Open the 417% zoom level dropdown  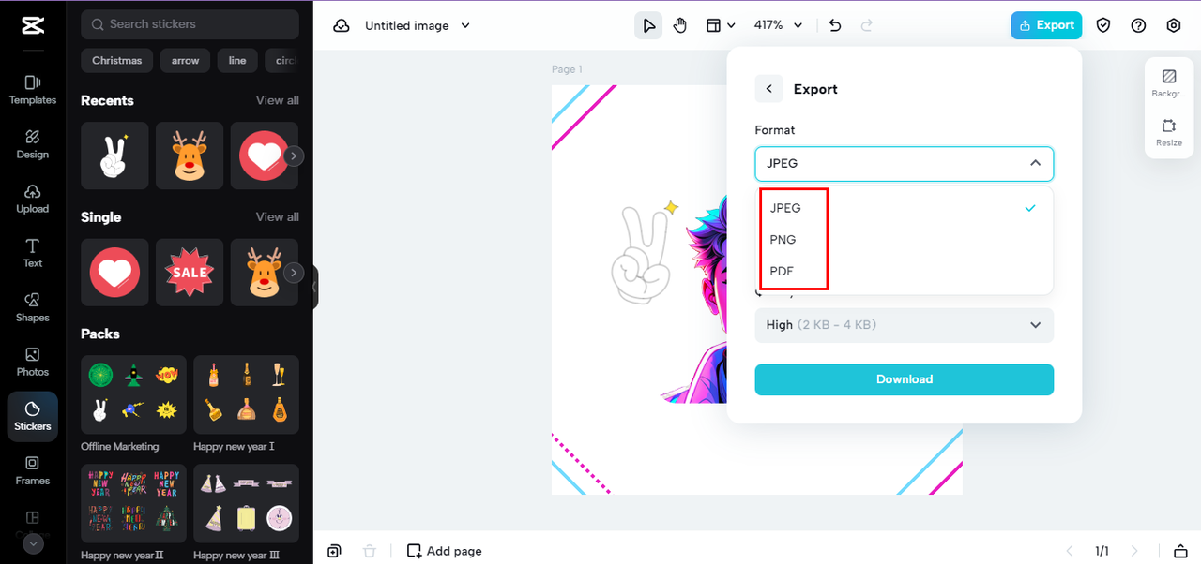click(779, 25)
